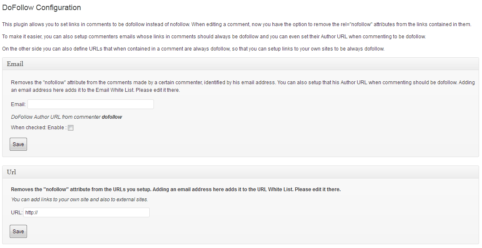Enable the DoFollow Author URL checkbox
The width and height of the screenshot is (482, 248).
click(x=71, y=128)
